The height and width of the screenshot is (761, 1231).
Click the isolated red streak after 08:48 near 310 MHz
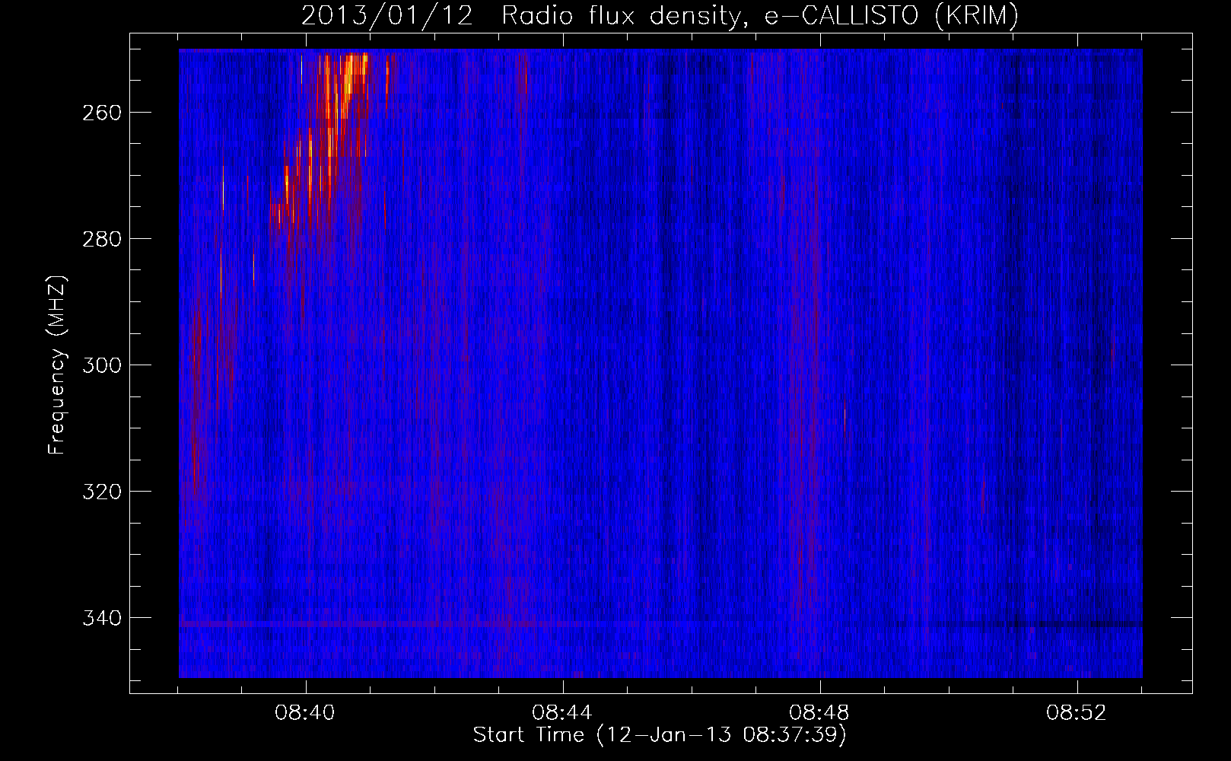tap(845, 415)
